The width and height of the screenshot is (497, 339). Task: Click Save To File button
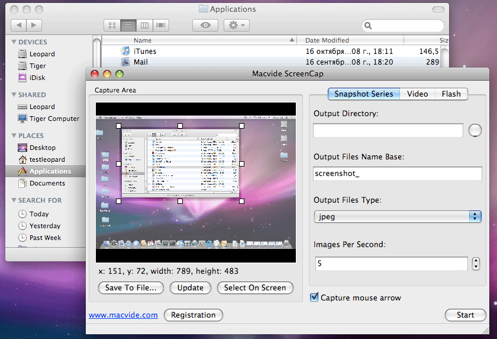(x=131, y=287)
